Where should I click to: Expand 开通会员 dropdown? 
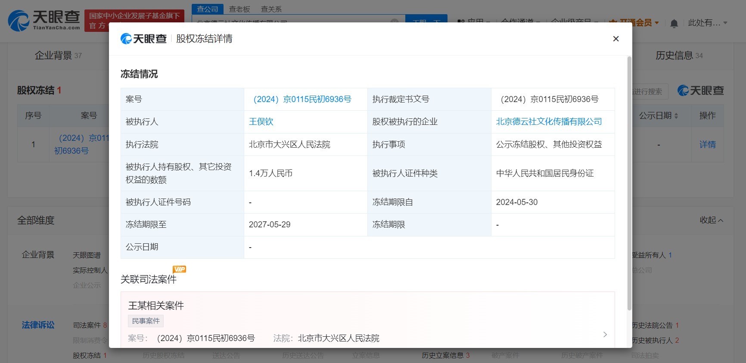pyautogui.click(x=634, y=23)
